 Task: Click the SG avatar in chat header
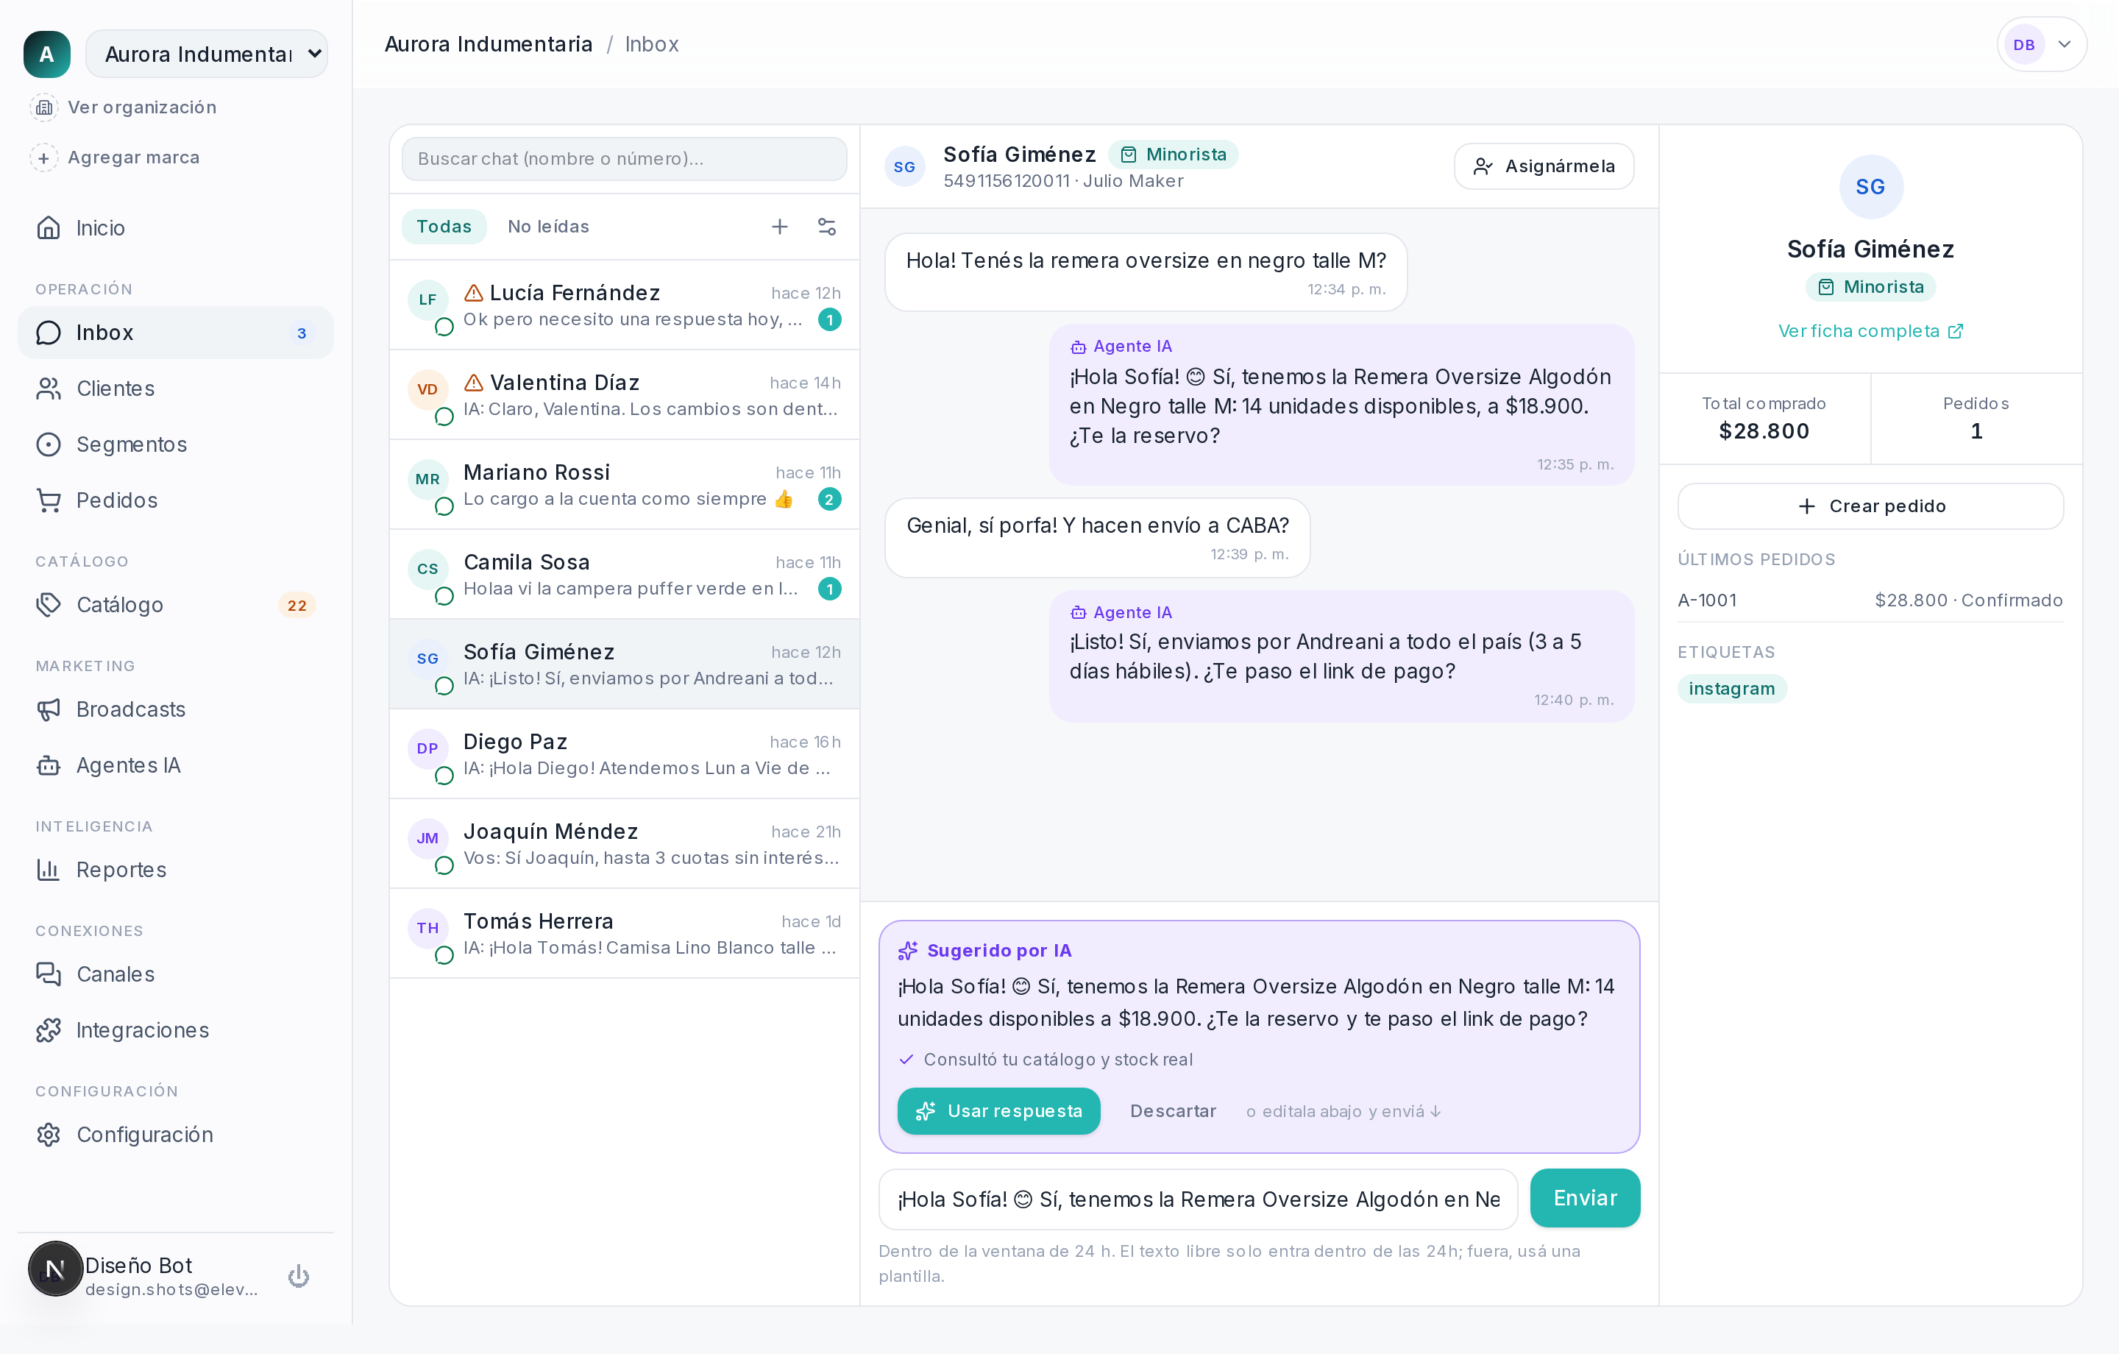tap(905, 166)
